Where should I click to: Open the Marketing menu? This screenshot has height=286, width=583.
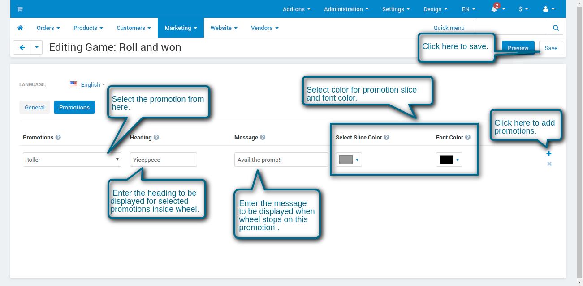[x=180, y=28]
